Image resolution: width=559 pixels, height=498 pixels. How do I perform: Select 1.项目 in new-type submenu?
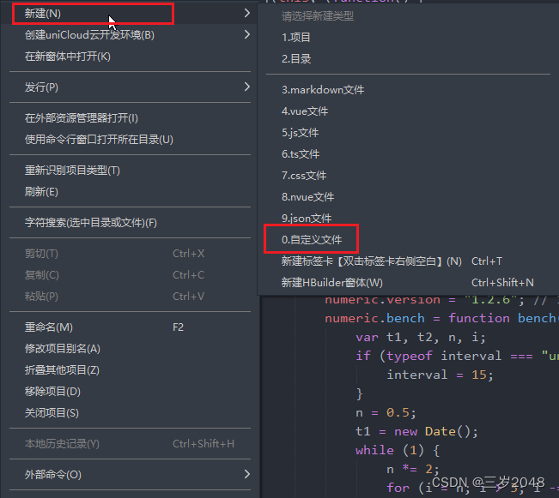coord(408,38)
